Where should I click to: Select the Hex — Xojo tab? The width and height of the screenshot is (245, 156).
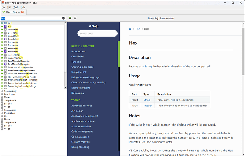pyautogui.click(x=13, y=12)
